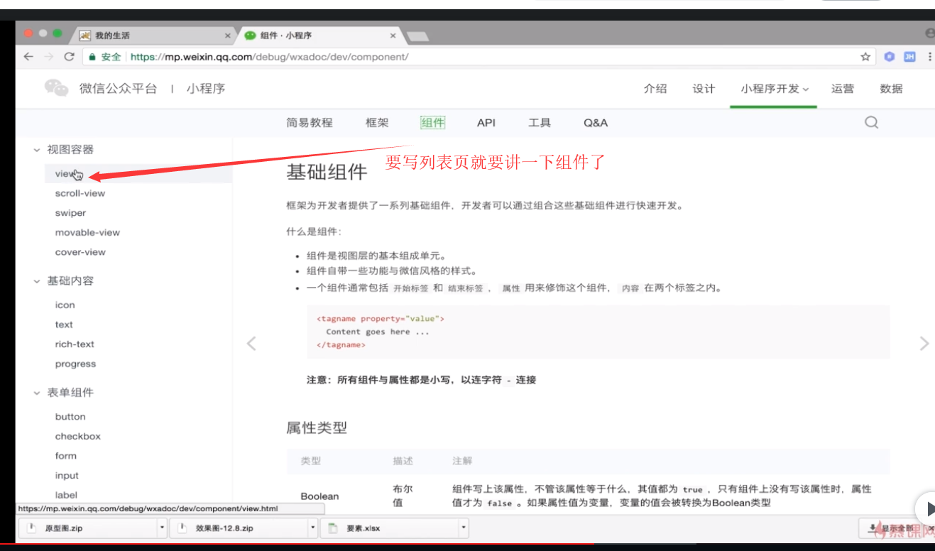Close the 我的生活 tab
This screenshot has width=935, height=551.
tap(228, 36)
